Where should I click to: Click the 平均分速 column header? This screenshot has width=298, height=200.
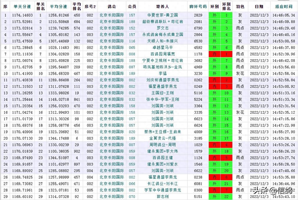(58, 6)
